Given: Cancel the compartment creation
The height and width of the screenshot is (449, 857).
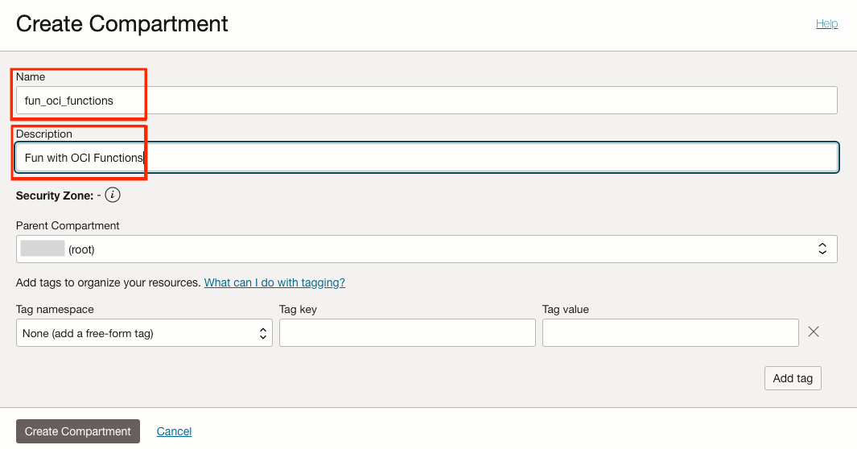Looking at the screenshot, I should (x=174, y=431).
